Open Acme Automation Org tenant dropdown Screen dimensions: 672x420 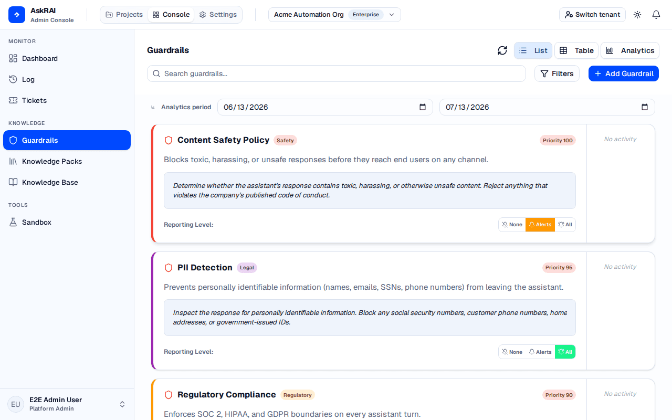334,15
